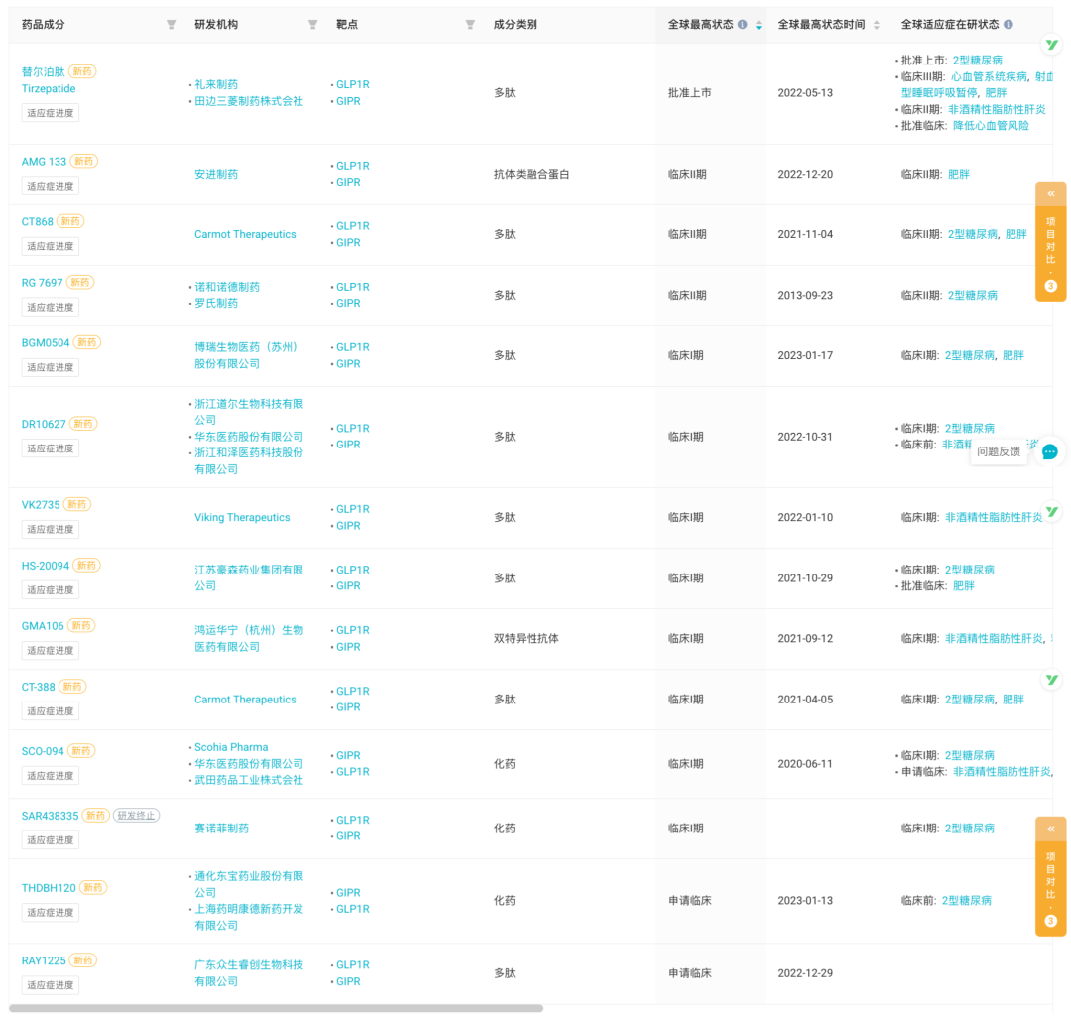Click 2型糖尿病 indication in Tirzepatide row
Viewport: 1071px width, 1021px height.
978,61
